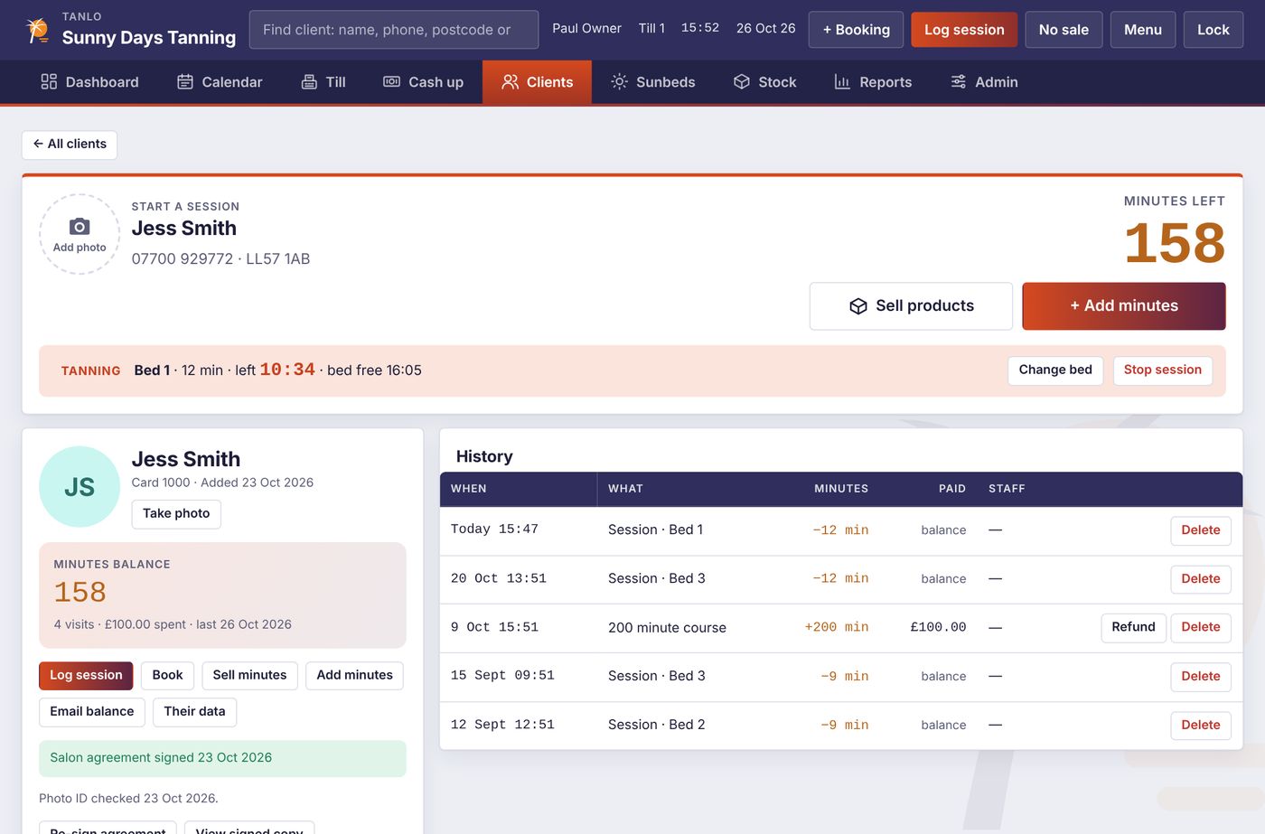Go back to All clients

[70, 145]
